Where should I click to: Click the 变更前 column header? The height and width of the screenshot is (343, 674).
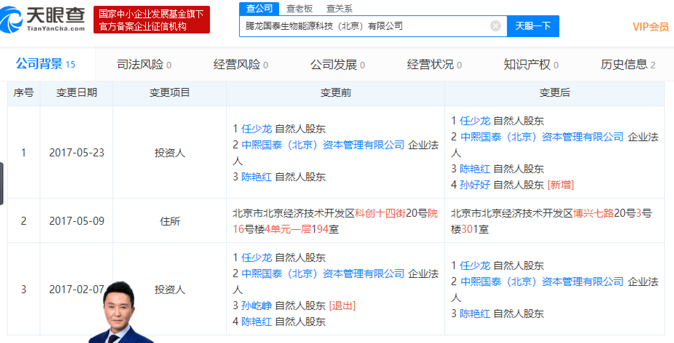pos(336,93)
